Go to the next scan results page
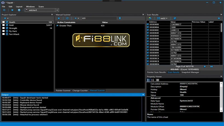 pos(205,66)
